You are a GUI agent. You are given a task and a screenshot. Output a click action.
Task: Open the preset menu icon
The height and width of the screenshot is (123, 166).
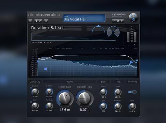pyautogui.click(x=30, y=21)
